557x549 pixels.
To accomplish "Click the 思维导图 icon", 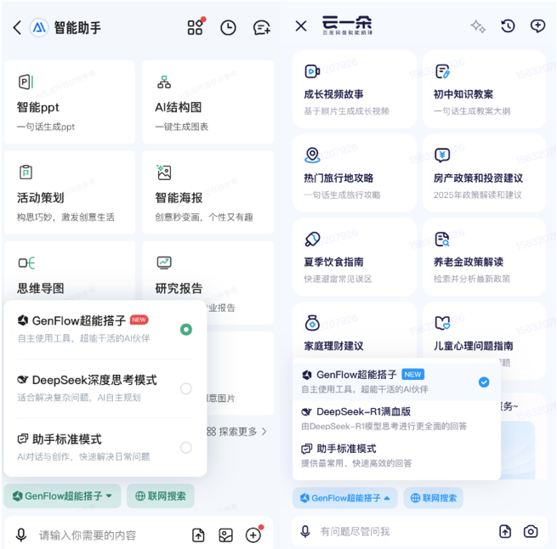I will click(x=26, y=263).
